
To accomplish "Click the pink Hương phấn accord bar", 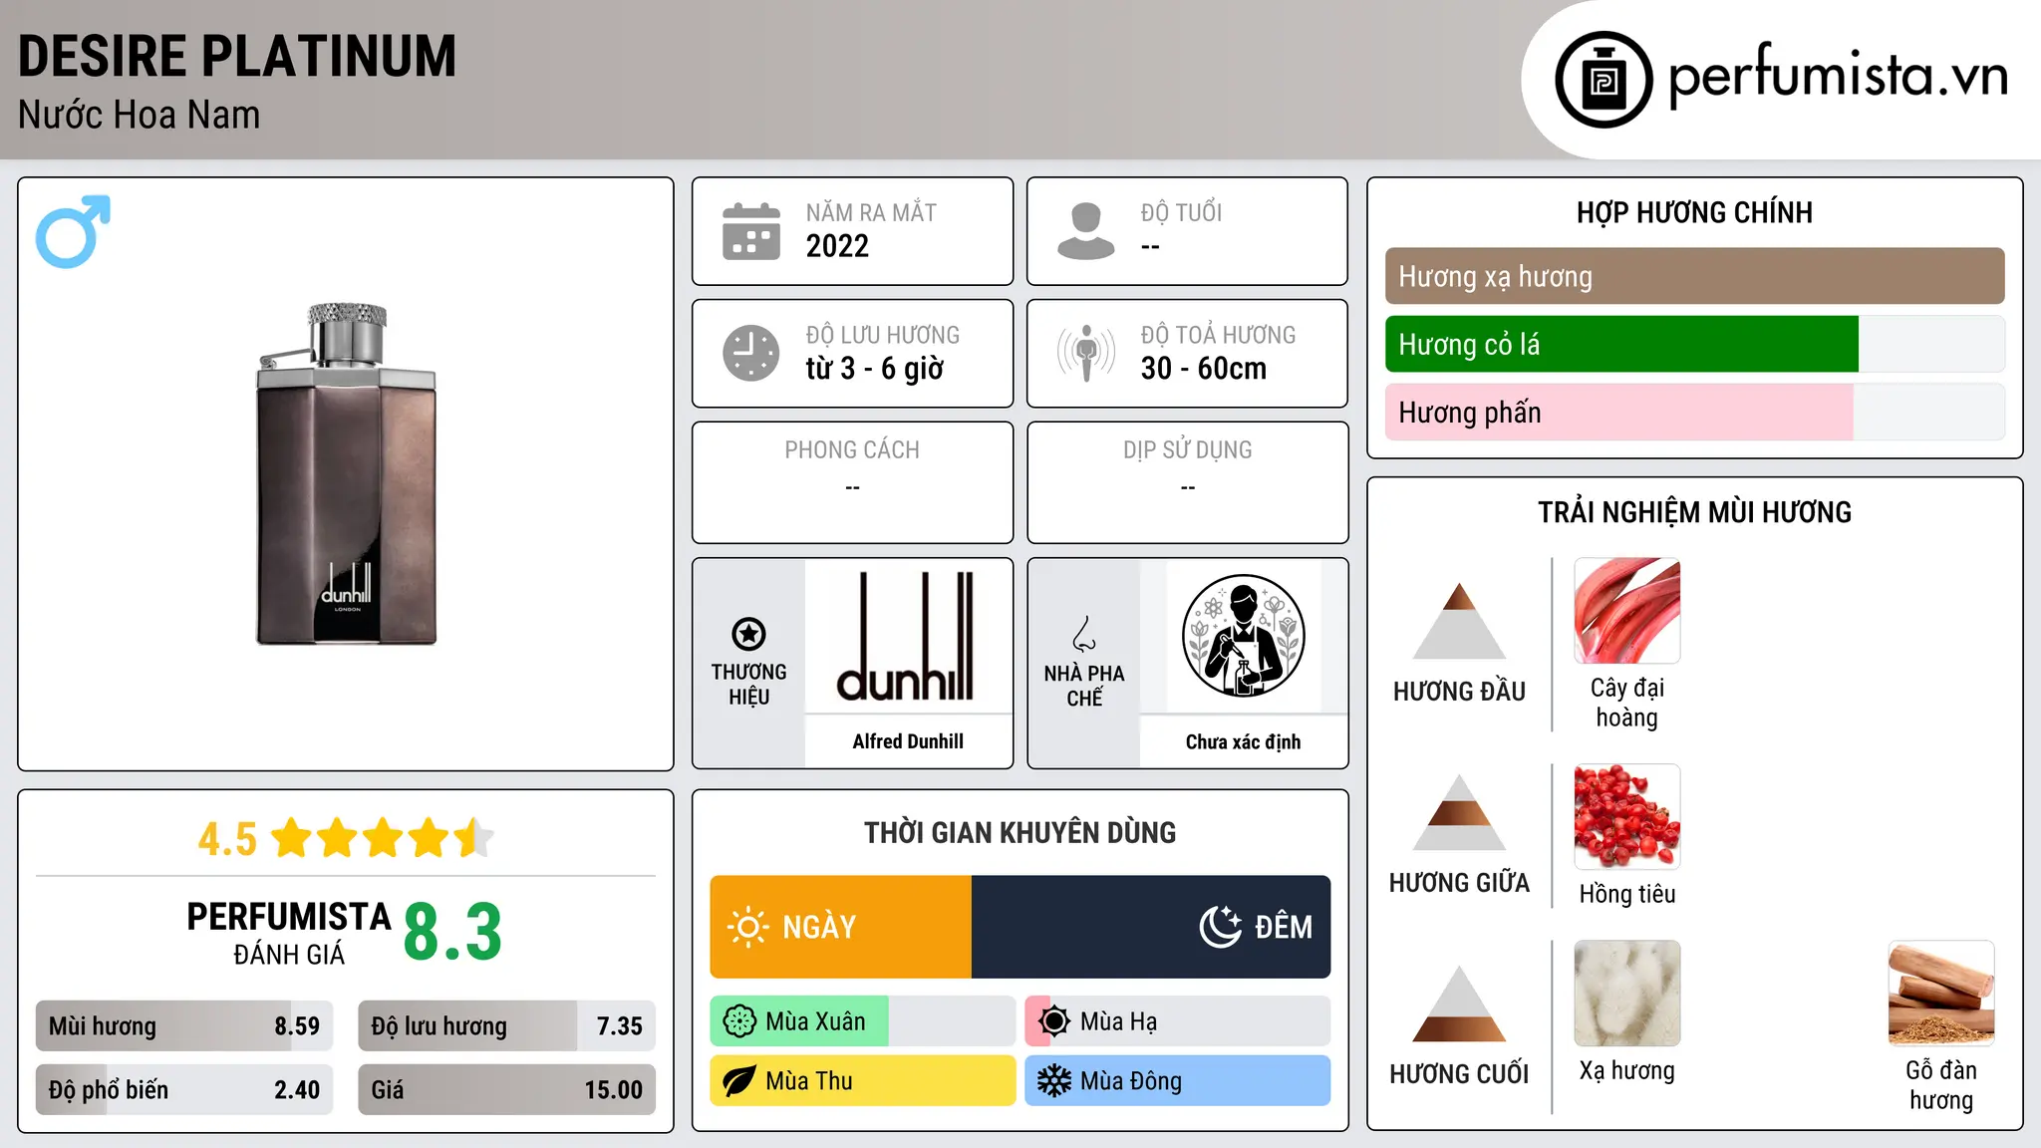I will click(1618, 412).
